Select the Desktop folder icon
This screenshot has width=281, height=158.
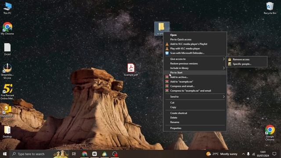pos(7,132)
